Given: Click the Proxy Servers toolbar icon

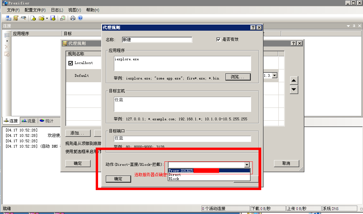Looking at the screenshot, I should 8,18.
